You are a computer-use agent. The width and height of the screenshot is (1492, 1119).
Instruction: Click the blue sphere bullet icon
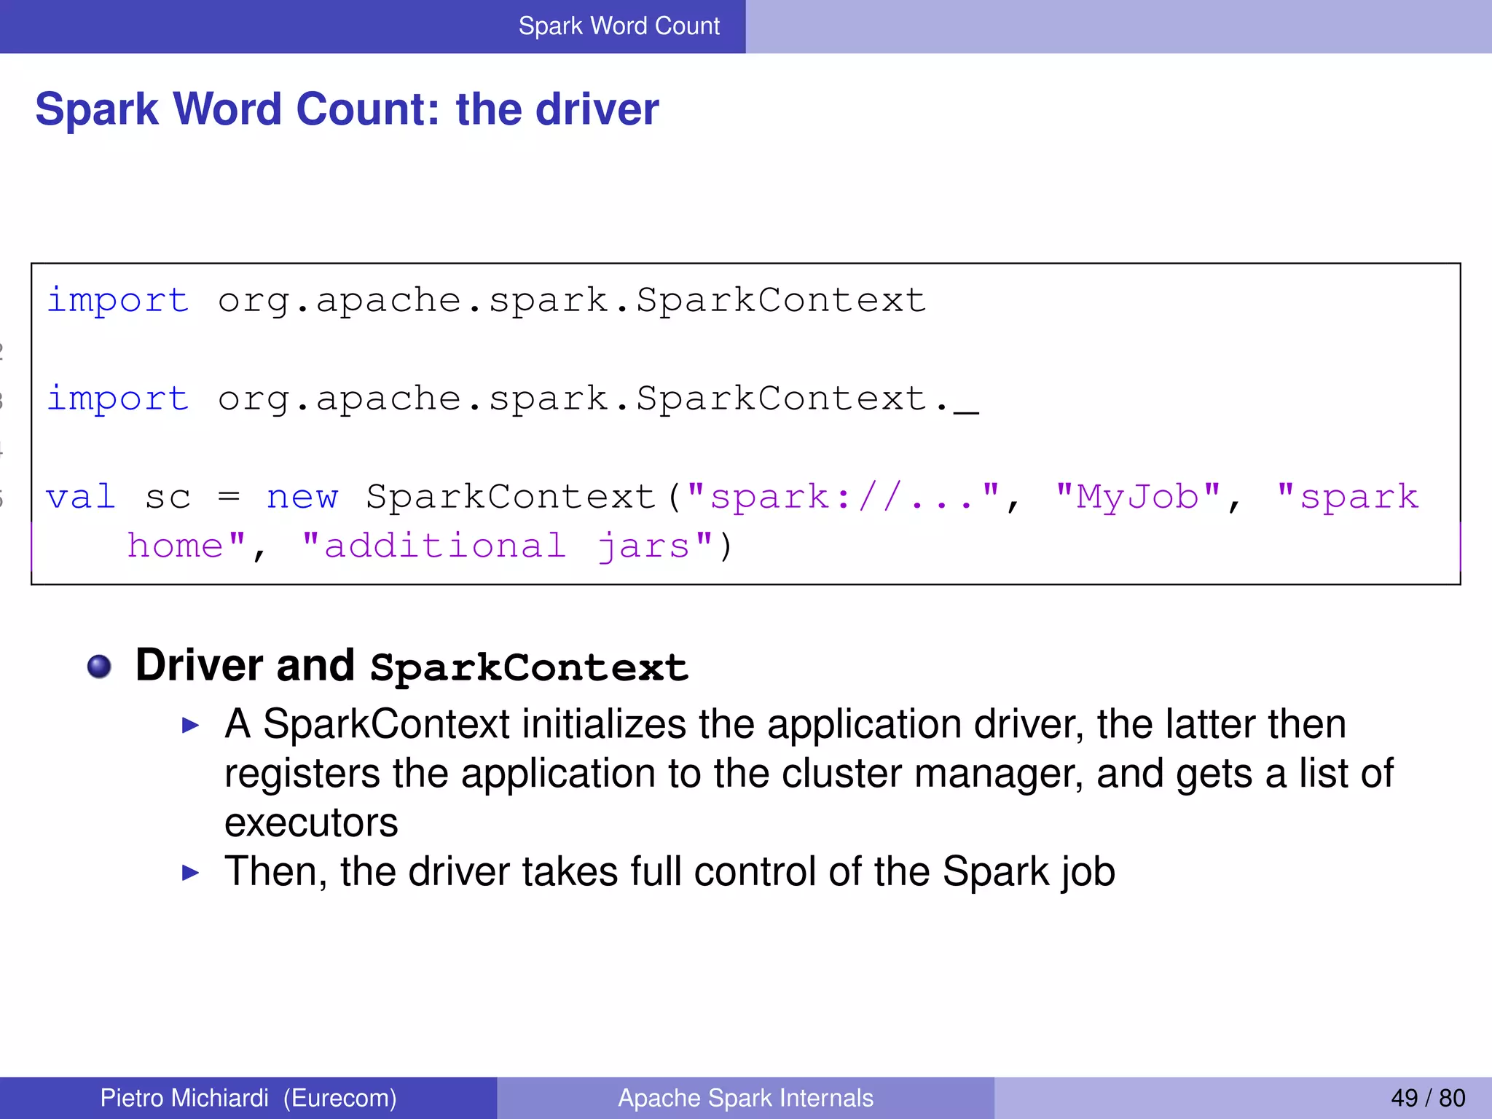point(99,666)
